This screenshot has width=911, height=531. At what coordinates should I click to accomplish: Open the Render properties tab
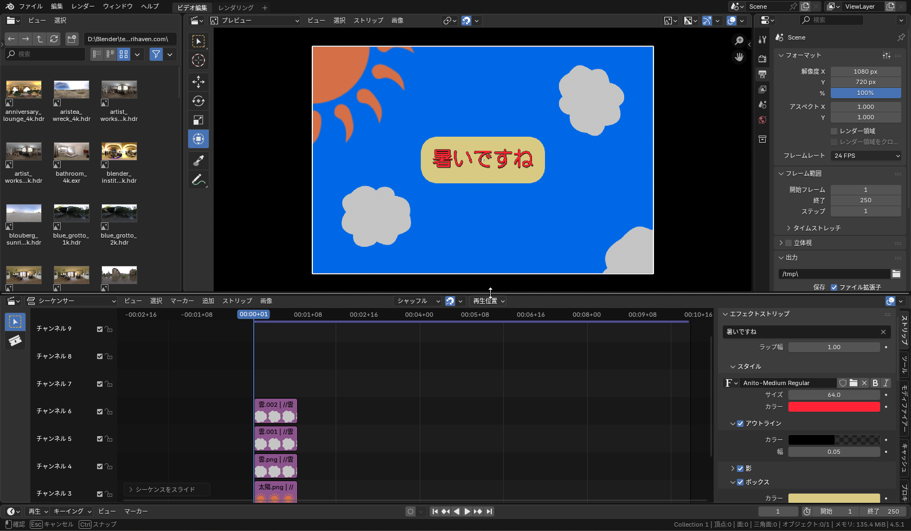(x=762, y=59)
